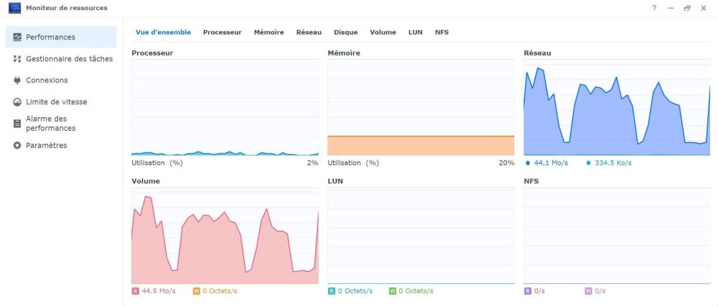Viewport: 718px width, 306px height.
Task: Click the Connexions plug icon
Action: (17, 80)
